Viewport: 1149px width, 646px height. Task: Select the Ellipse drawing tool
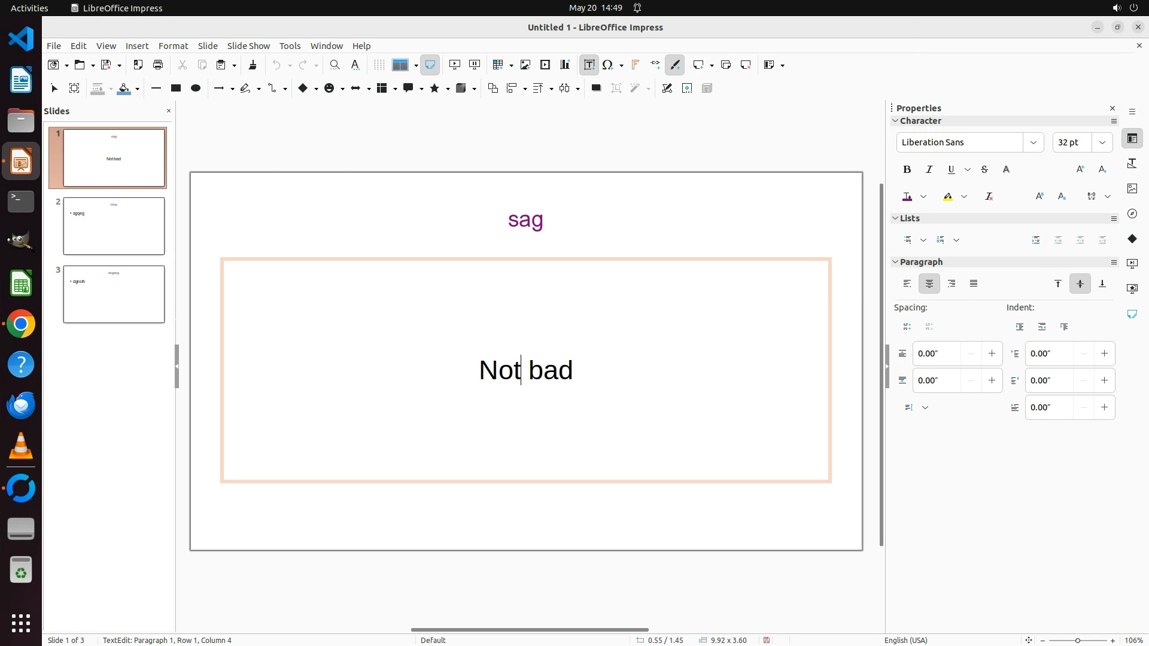[x=195, y=88]
